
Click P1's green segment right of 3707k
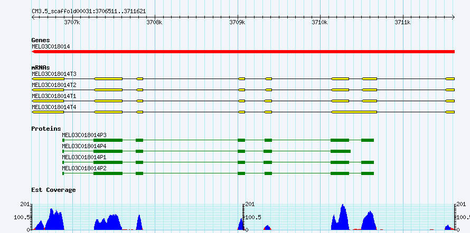coord(108,162)
